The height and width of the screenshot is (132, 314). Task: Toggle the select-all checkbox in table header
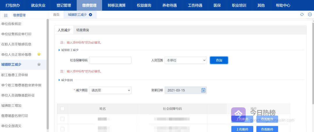(62, 109)
